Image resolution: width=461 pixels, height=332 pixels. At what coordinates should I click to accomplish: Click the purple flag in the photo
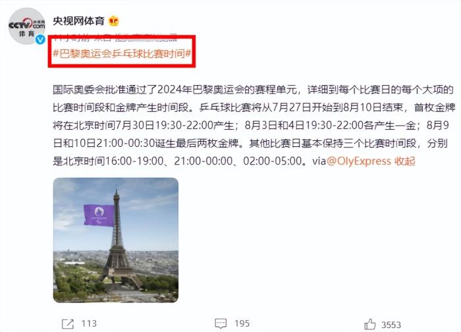click(x=99, y=215)
